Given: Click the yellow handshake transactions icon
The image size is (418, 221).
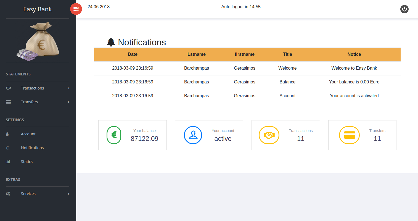Looking at the screenshot, I should [x=269, y=135].
